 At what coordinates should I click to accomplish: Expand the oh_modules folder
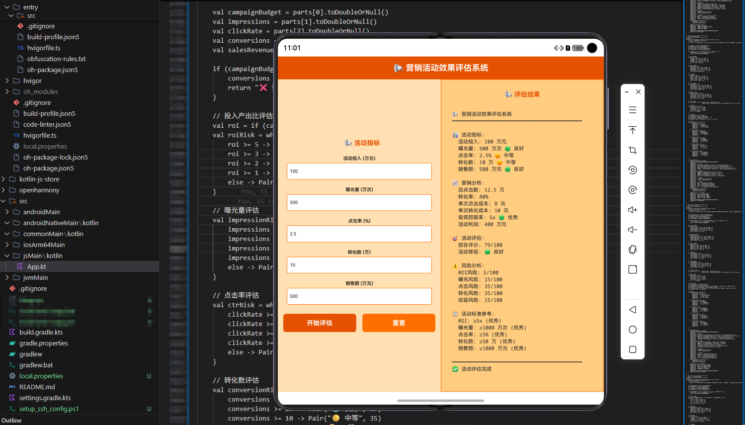point(7,91)
